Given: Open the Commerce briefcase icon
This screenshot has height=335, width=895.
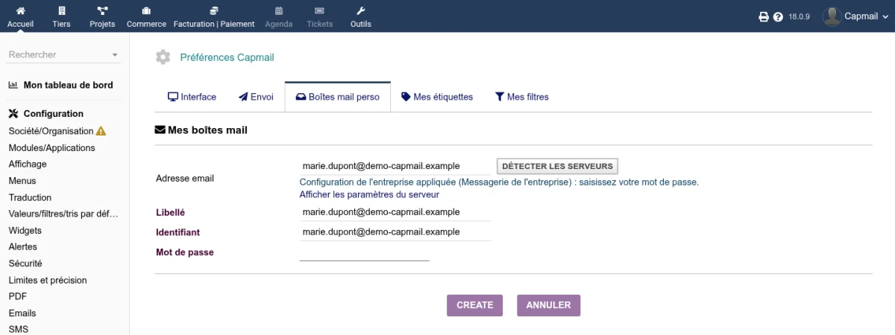Looking at the screenshot, I should pyautogui.click(x=146, y=11).
